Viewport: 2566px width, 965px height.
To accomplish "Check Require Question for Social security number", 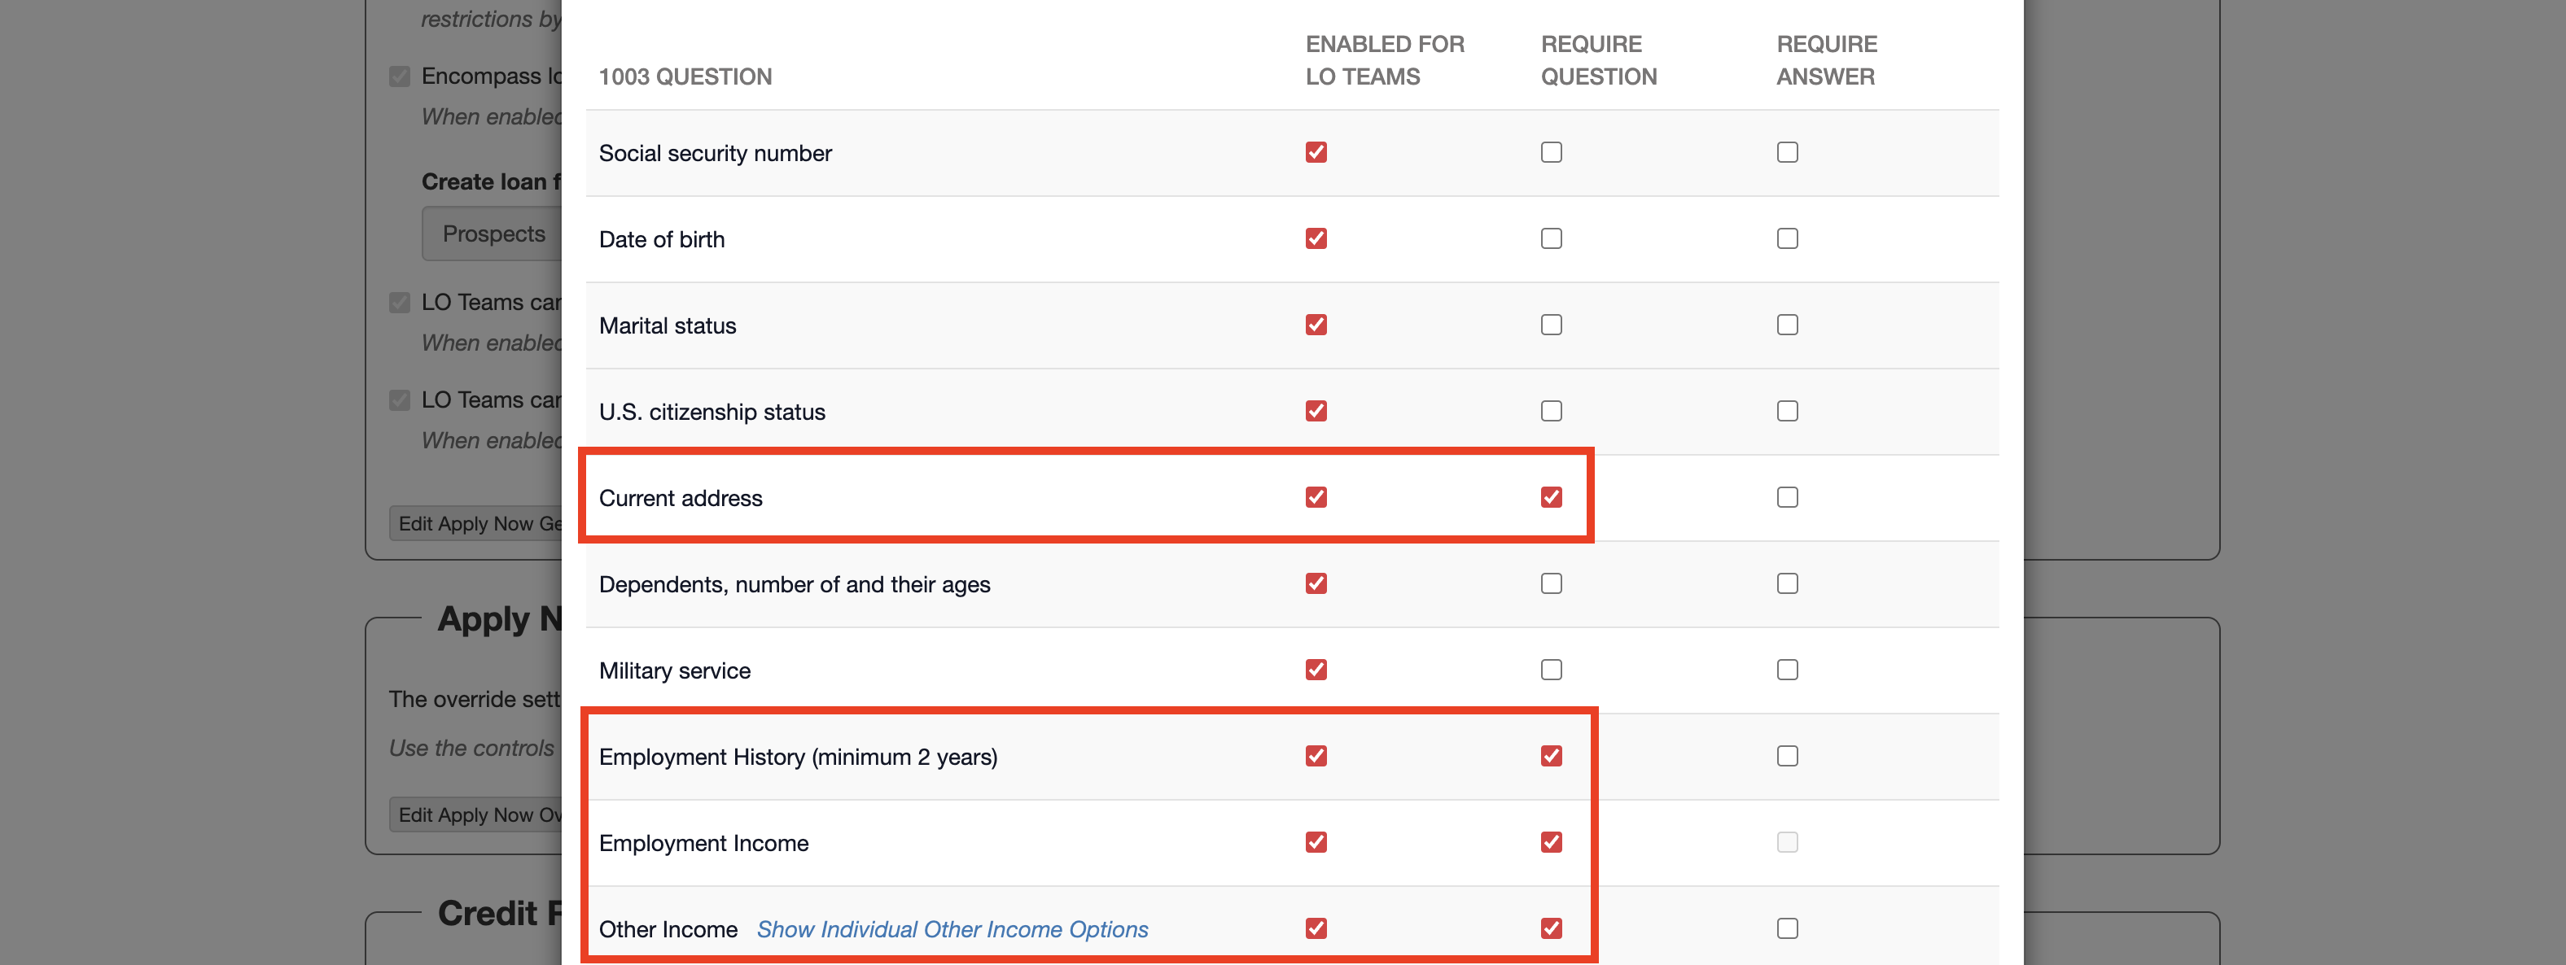I will (1551, 152).
